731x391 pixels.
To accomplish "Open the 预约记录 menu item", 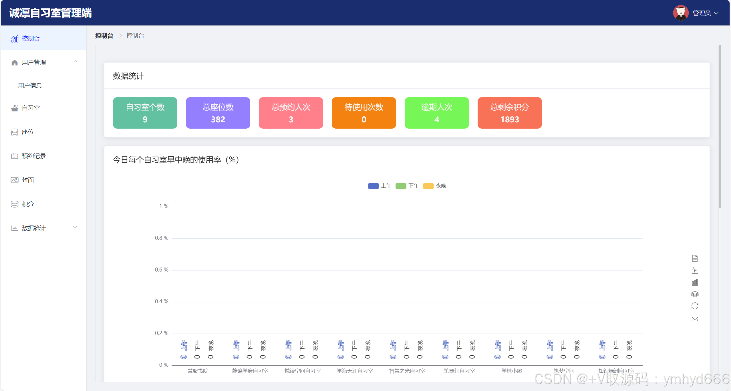I will [x=34, y=156].
